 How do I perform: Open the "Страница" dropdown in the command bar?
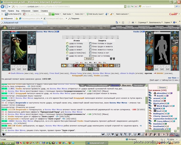[x=143, y=22]
